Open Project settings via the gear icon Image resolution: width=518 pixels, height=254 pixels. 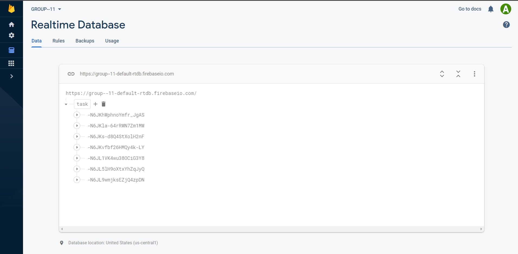[x=11, y=35]
